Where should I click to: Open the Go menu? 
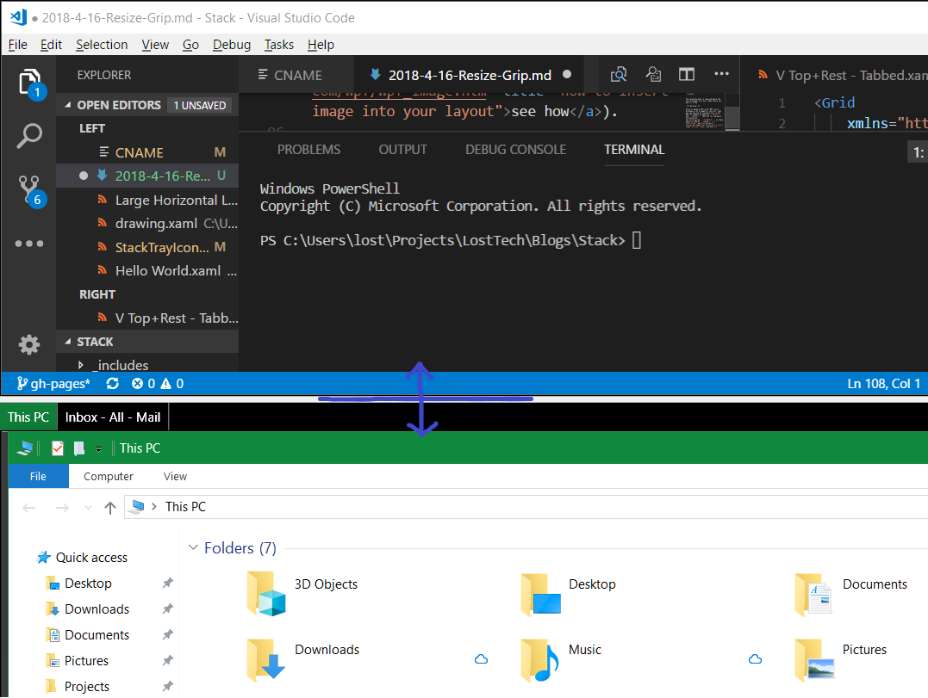pyautogui.click(x=190, y=45)
